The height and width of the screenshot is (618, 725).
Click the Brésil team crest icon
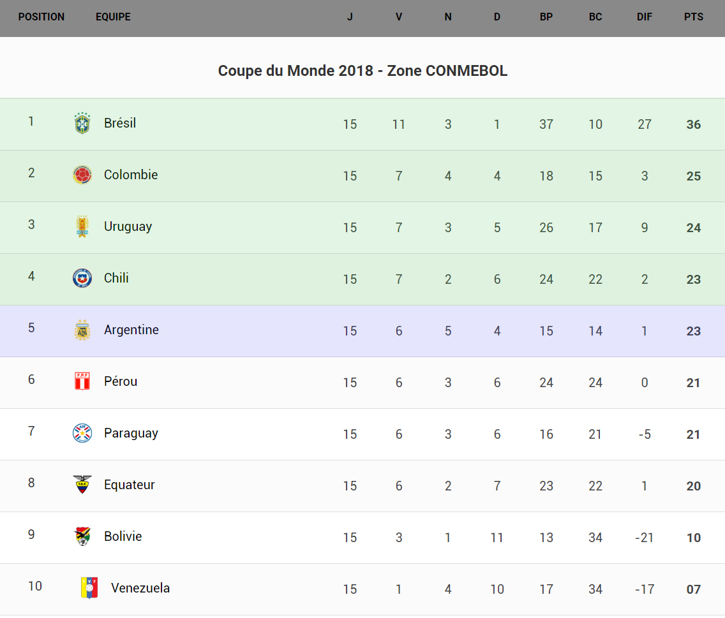coord(82,123)
